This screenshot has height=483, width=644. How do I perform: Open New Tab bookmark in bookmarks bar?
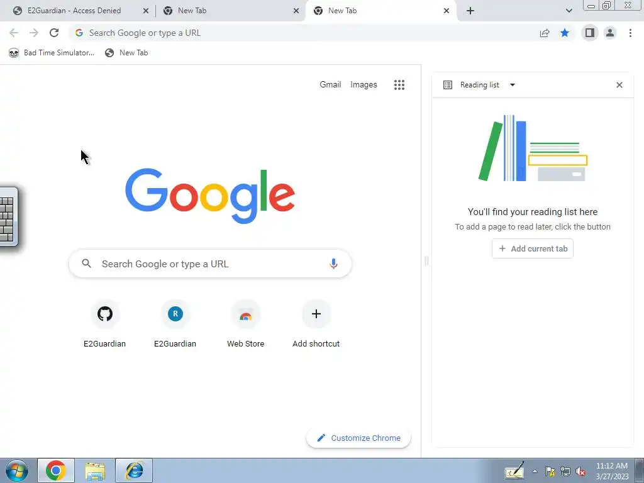point(126,53)
